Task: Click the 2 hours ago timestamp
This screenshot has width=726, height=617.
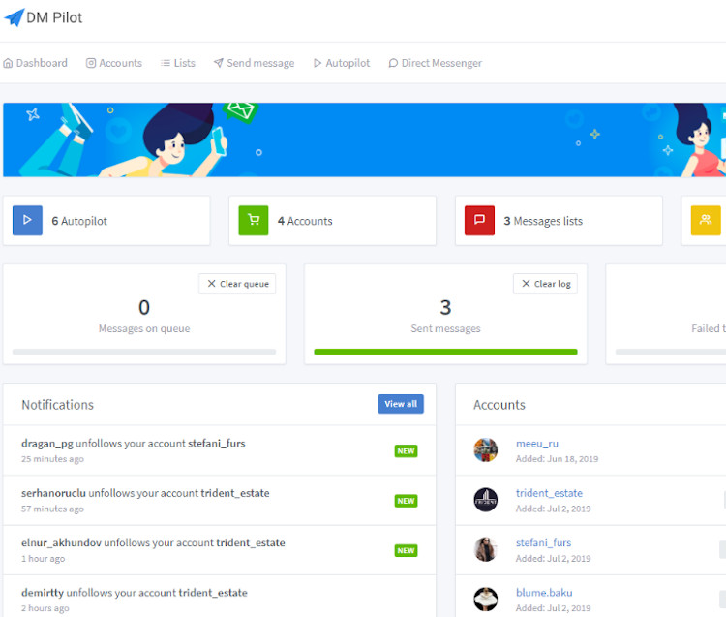Action: (x=45, y=608)
